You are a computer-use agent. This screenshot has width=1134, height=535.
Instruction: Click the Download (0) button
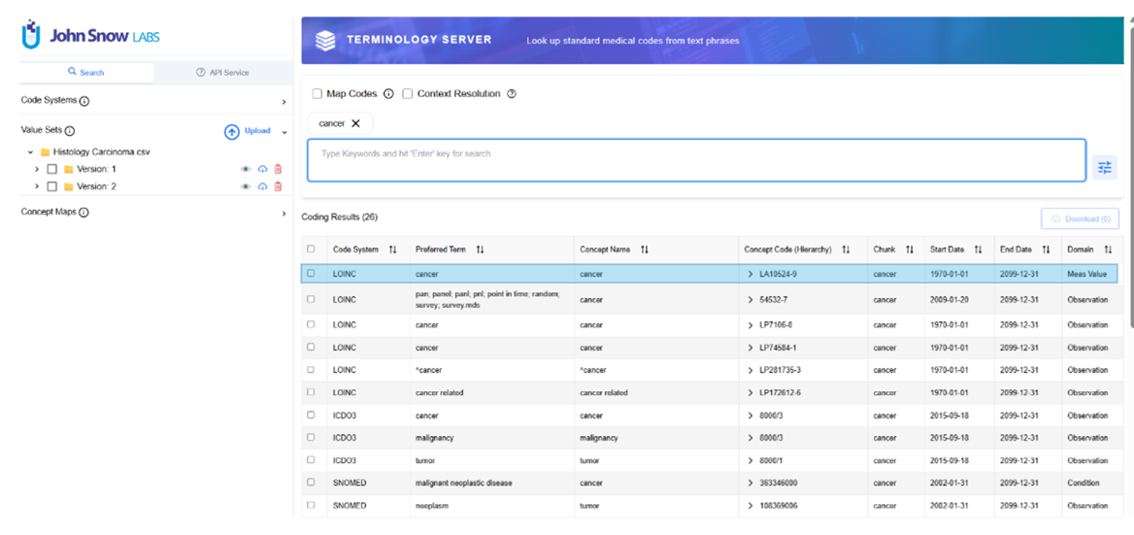click(1080, 219)
